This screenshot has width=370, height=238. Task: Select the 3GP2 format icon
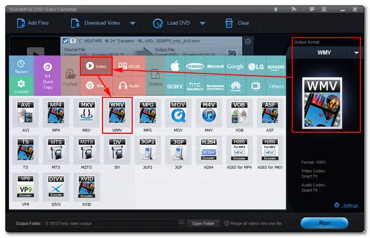point(147,150)
